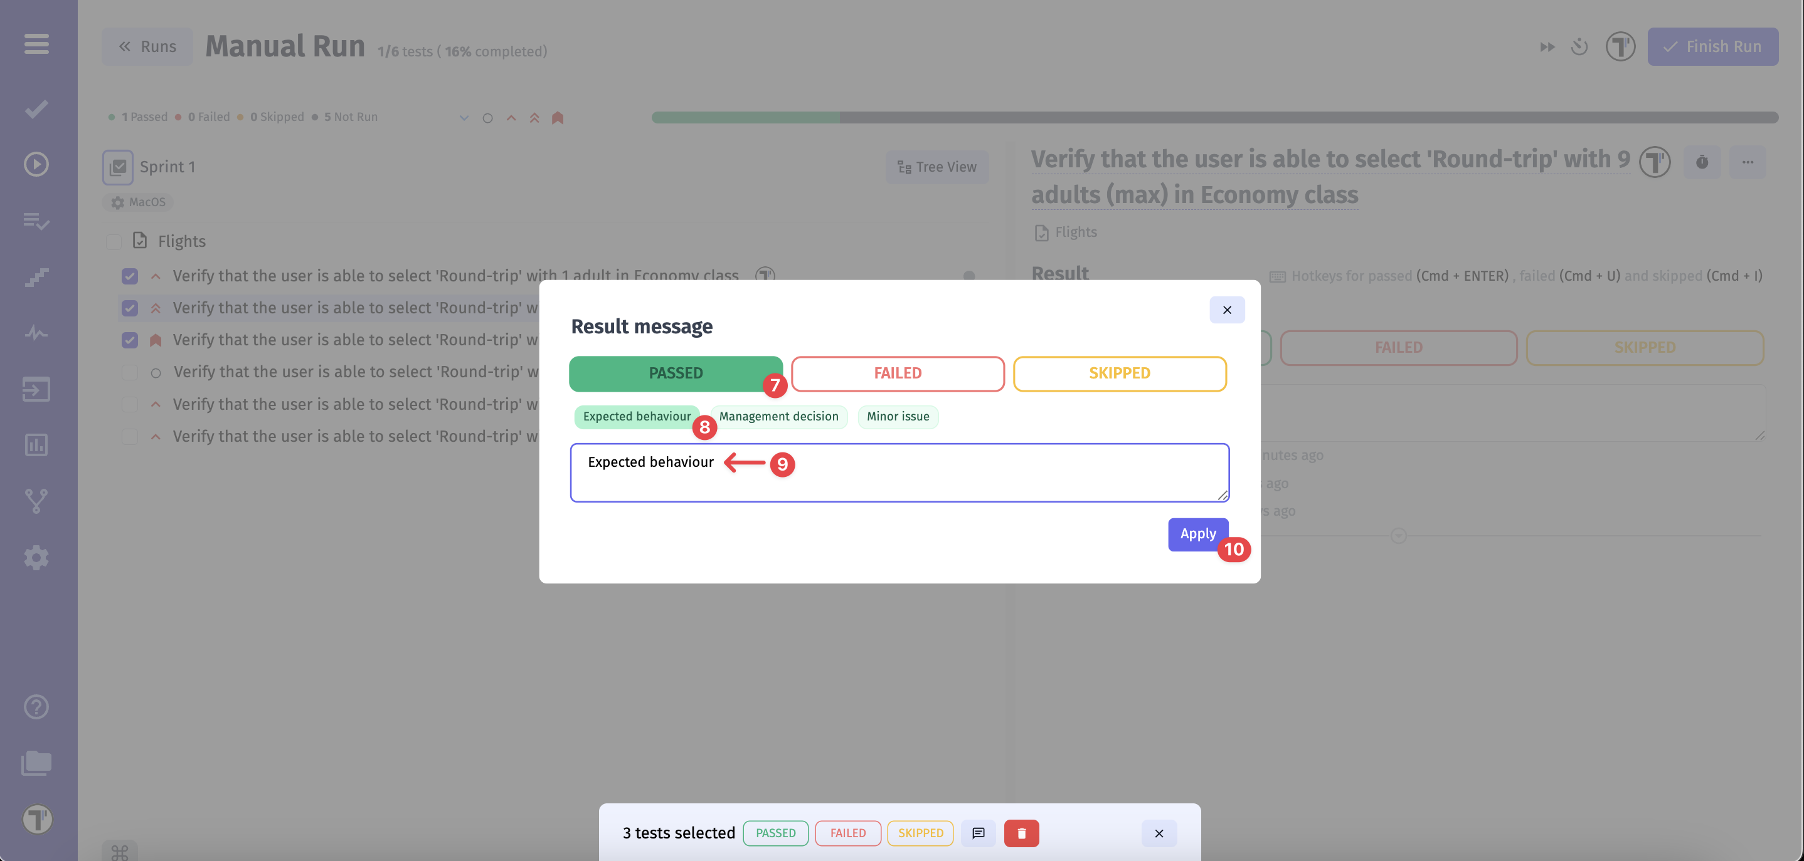This screenshot has height=861, width=1804.
Task: Click the stopwatch timer icon
Action: pyautogui.click(x=1702, y=162)
